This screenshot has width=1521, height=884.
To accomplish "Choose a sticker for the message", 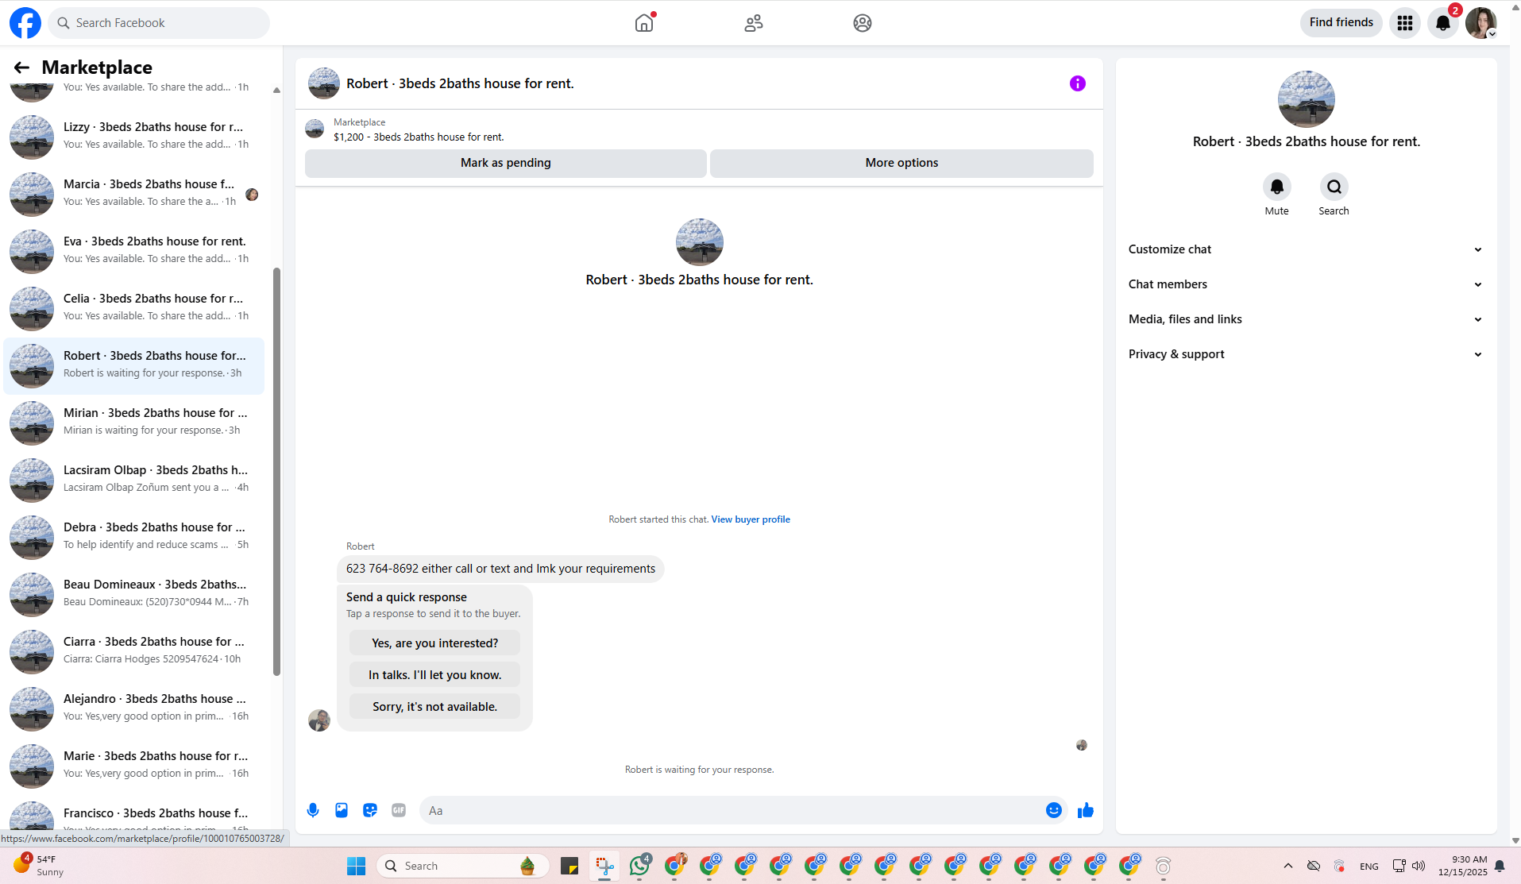I will click(x=370, y=810).
